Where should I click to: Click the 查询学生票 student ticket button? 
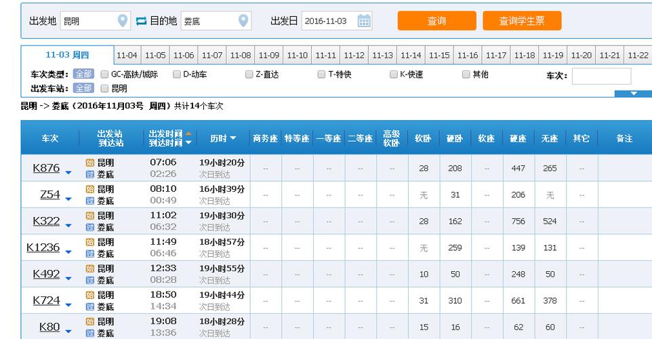522,21
